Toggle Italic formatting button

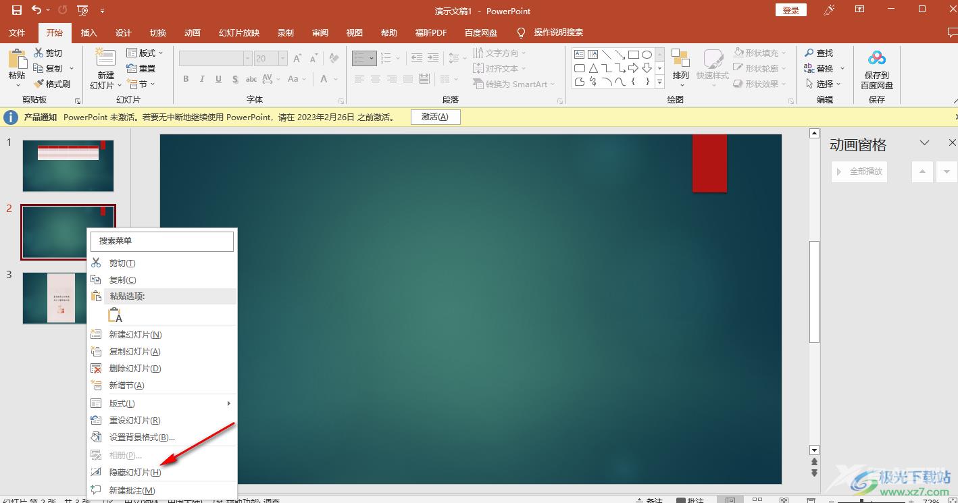(x=202, y=79)
